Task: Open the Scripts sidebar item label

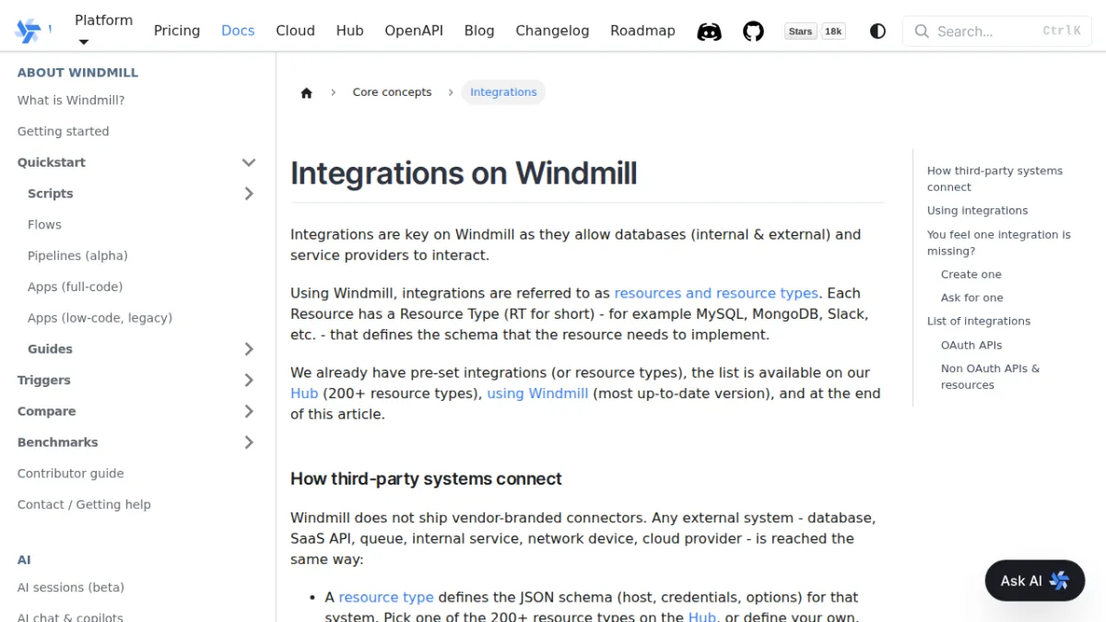Action: point(51,194)
